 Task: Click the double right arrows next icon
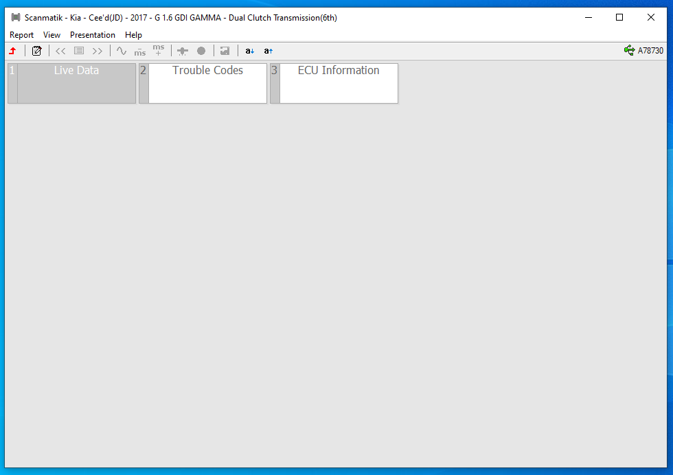[x=98, y=51]
